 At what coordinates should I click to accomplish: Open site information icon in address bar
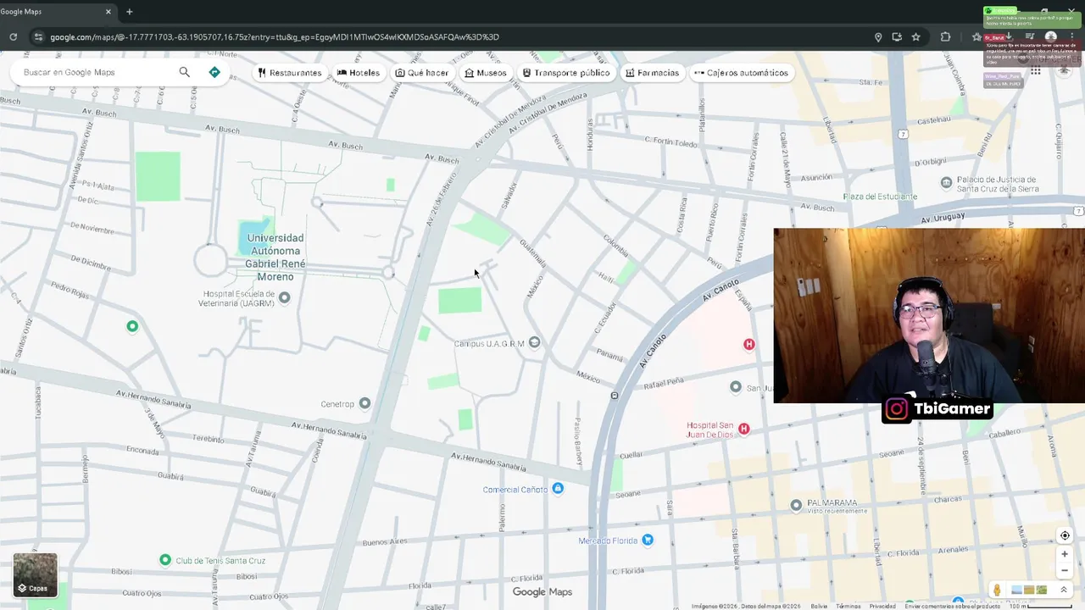tap(37, 37)
